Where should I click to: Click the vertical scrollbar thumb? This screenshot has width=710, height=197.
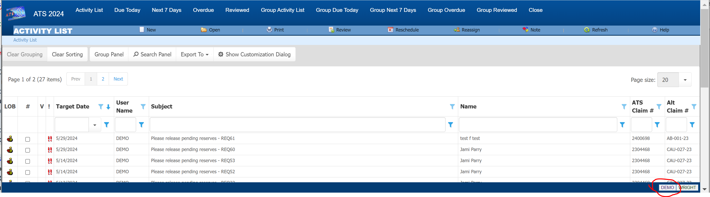click(705, 47)
